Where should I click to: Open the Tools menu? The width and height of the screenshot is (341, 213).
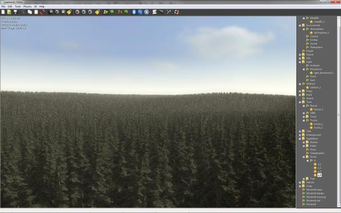18,6
